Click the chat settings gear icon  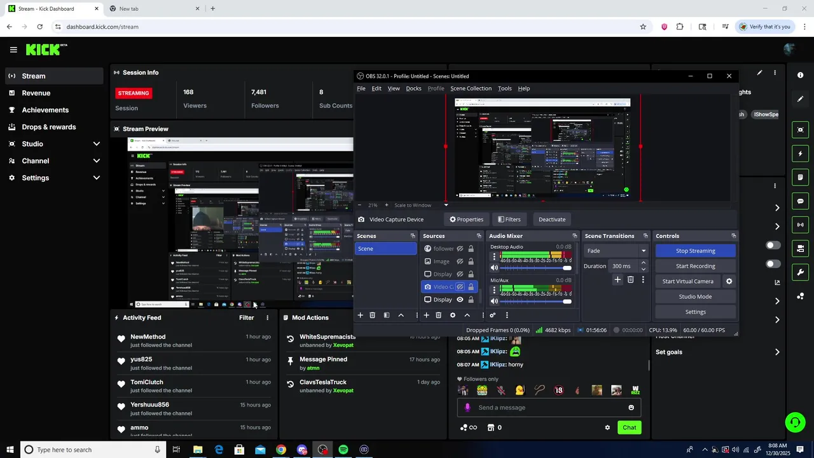click(607, 427)
